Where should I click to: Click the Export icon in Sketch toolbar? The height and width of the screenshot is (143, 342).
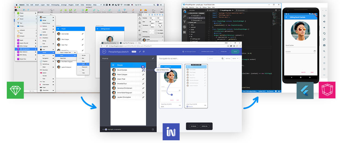coord(161,10)
